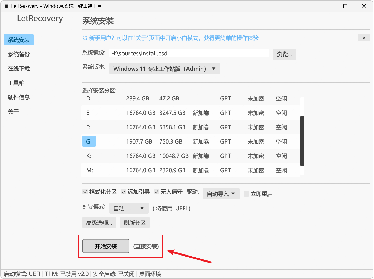The width and height of the screenshot is (374, 279).
Task: Select partition F: in the list
Action: pyautogui.click(x=191, y=127)
